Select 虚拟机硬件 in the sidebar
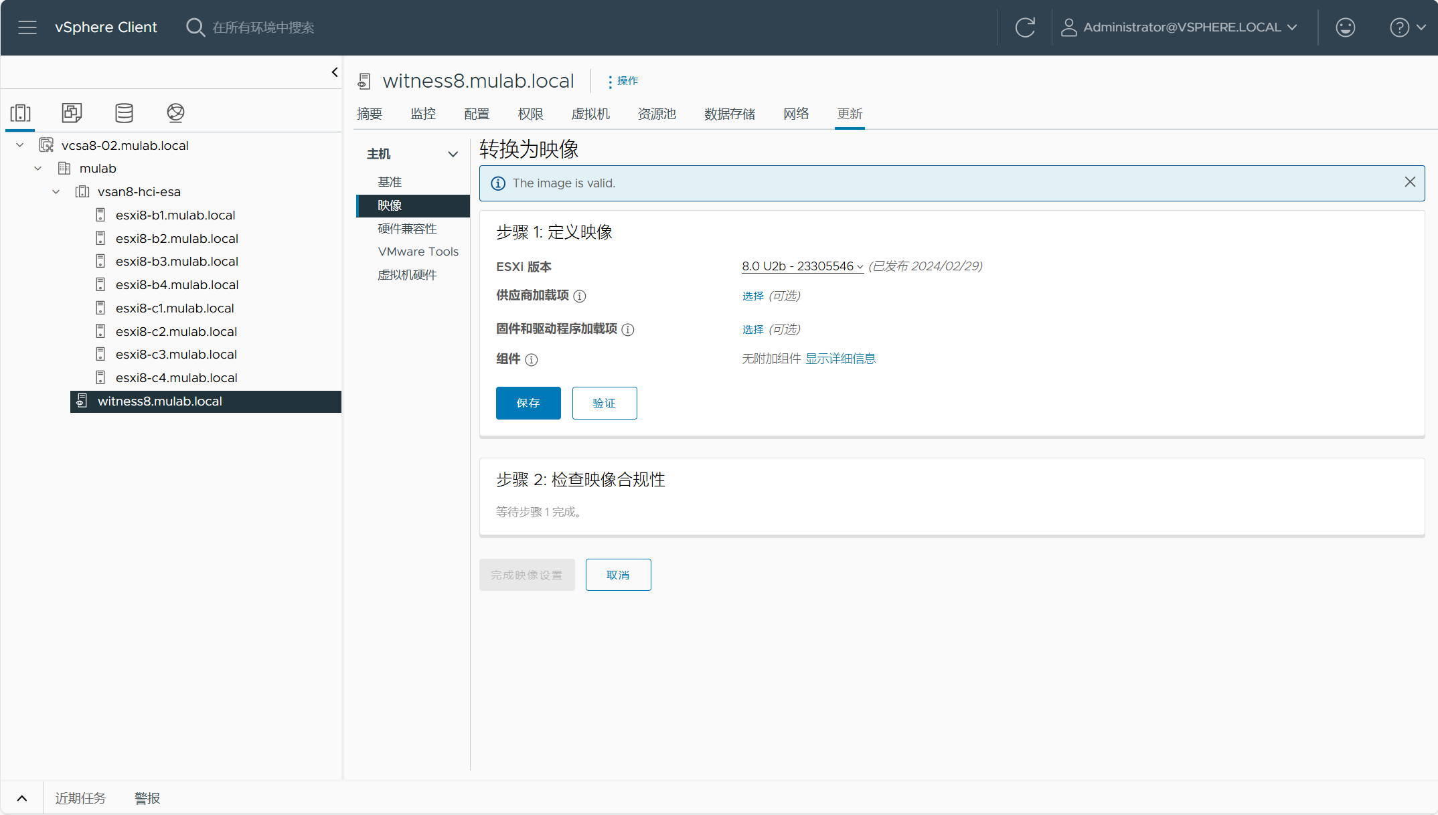The image size is (1438, 815). coord(407,275)
